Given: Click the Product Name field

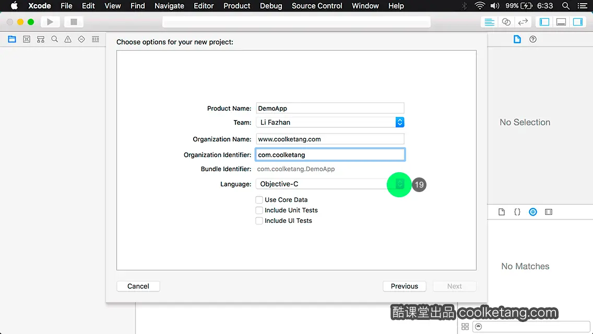Looking at the screenshot, I should point(330,108).
